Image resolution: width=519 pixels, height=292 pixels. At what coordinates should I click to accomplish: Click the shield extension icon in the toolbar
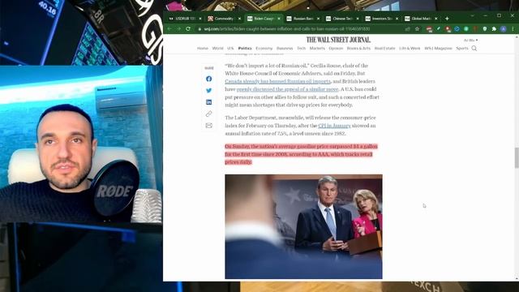click(485, 29)
